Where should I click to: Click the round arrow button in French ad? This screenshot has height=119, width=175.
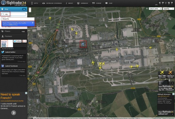14,113
